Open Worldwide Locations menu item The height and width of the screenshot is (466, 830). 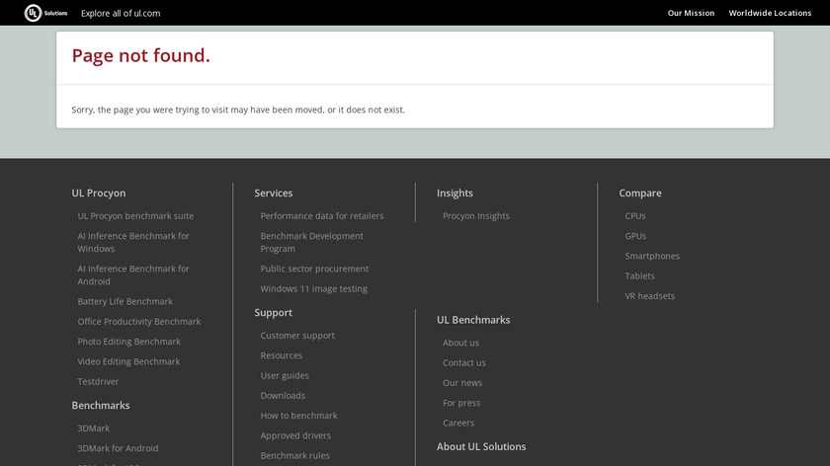[770, 13]
